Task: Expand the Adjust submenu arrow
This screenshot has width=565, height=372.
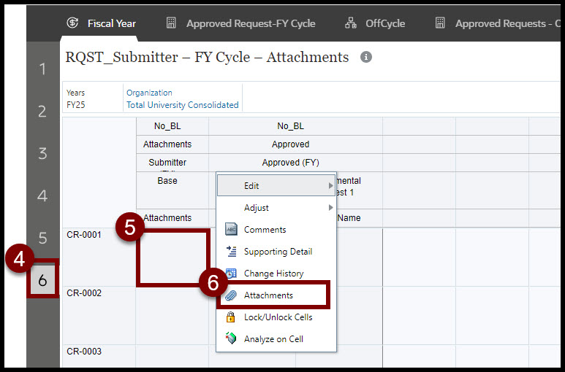Action: click(331, 208)
